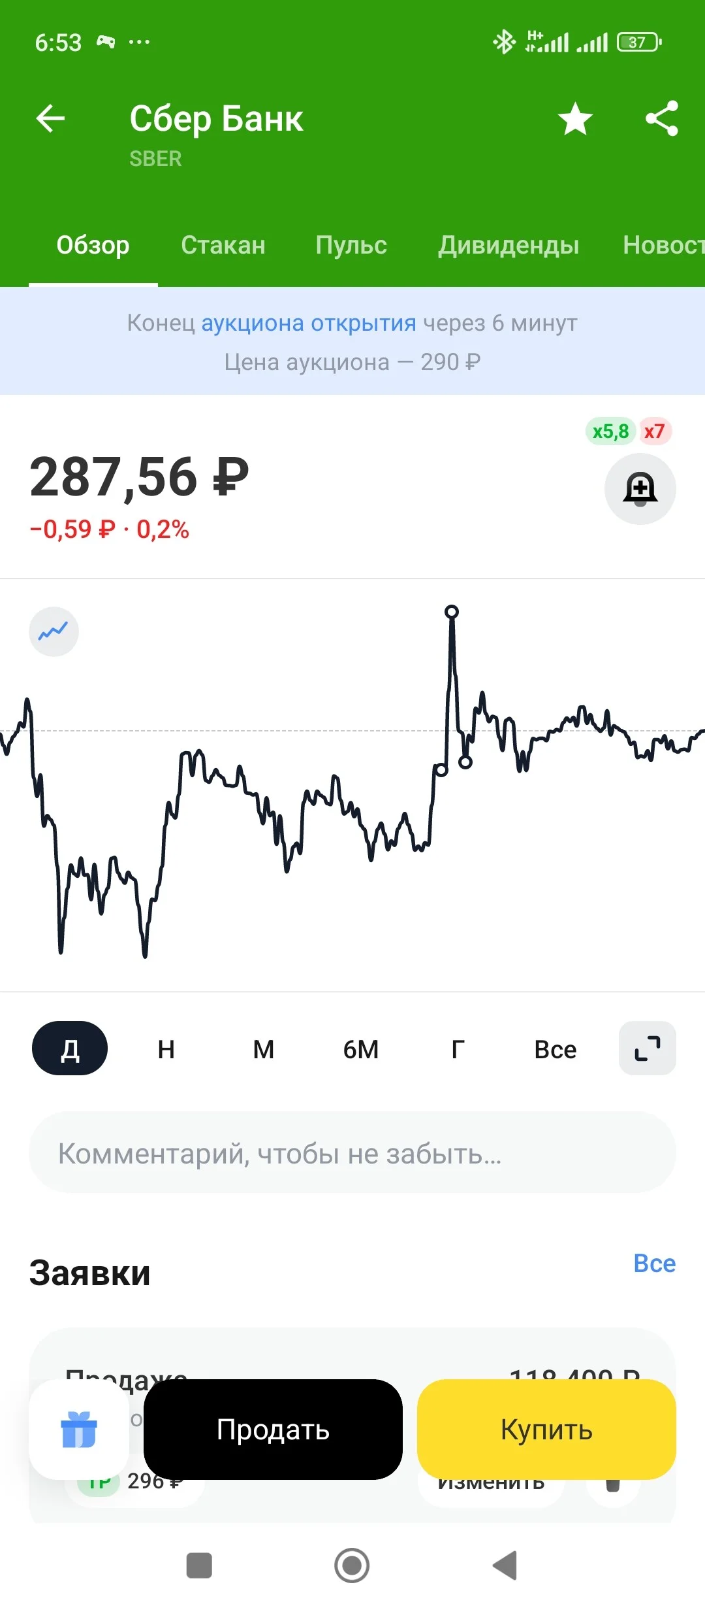This screenshot has height=1608, width=705.
Task: Open the аукциона открытия link
Action: pyautogui.click(x=308, y=323)
